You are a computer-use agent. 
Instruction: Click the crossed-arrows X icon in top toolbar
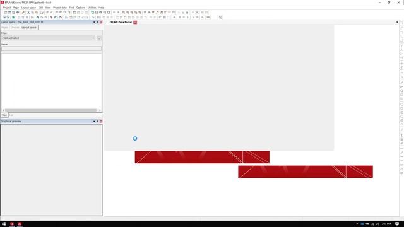(197, 13)
